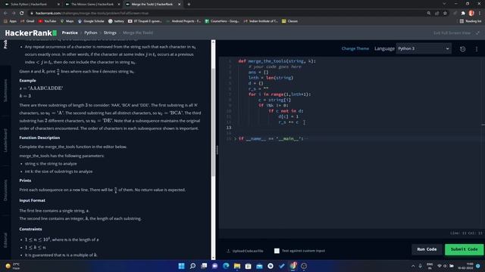Click the browser address bar URL
Viewport: 485px width, 272px height.
pyautogui.click(x=92, y=14)
